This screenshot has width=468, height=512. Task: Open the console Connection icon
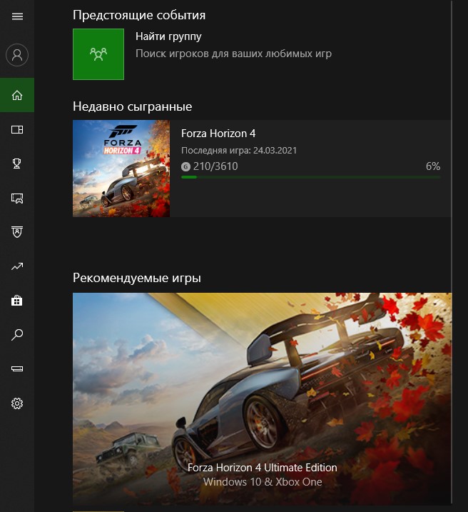(17, 368)
